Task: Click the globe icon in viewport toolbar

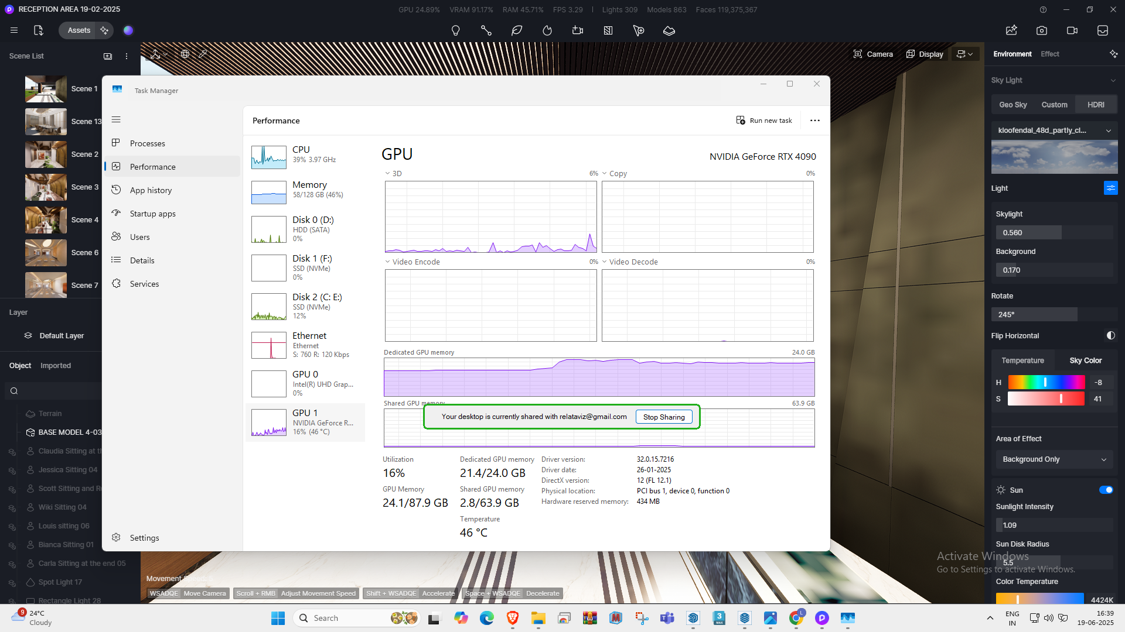Action: (x=185, y=54)
